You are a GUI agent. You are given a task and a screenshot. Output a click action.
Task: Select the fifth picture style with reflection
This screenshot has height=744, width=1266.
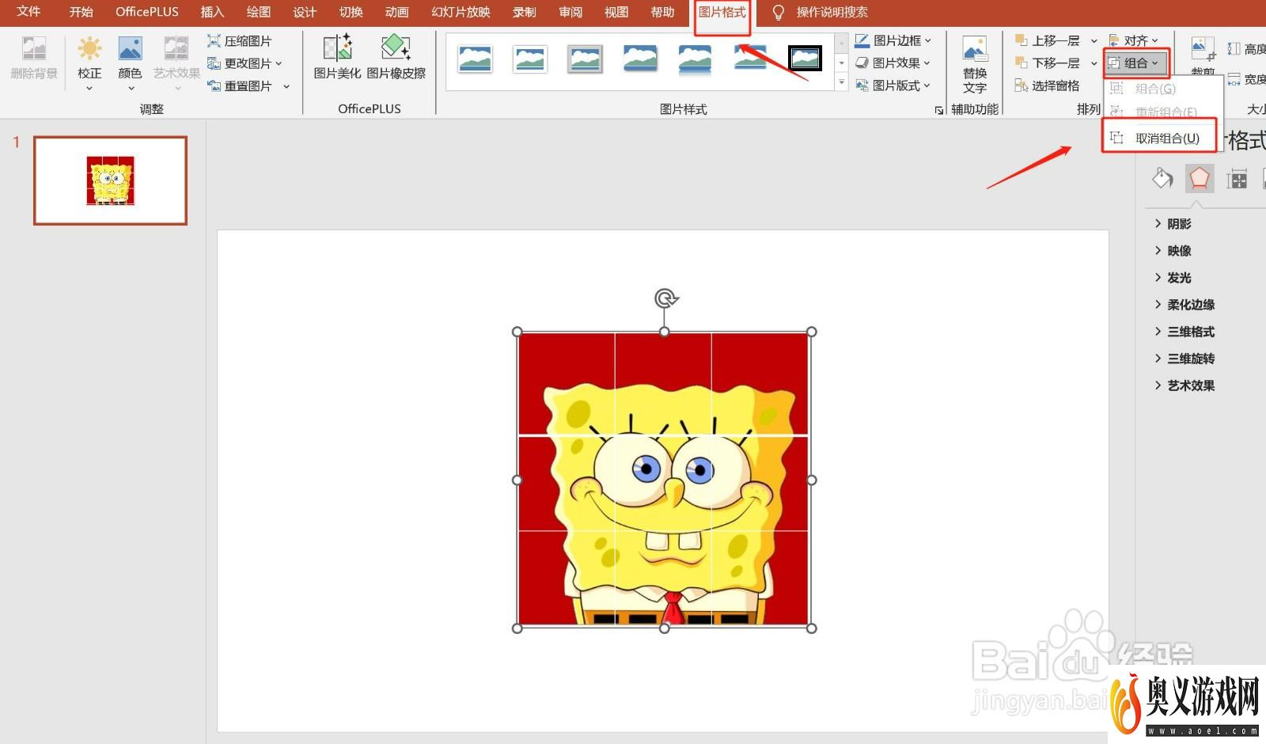pyautogui.click(x=695, y=59)
